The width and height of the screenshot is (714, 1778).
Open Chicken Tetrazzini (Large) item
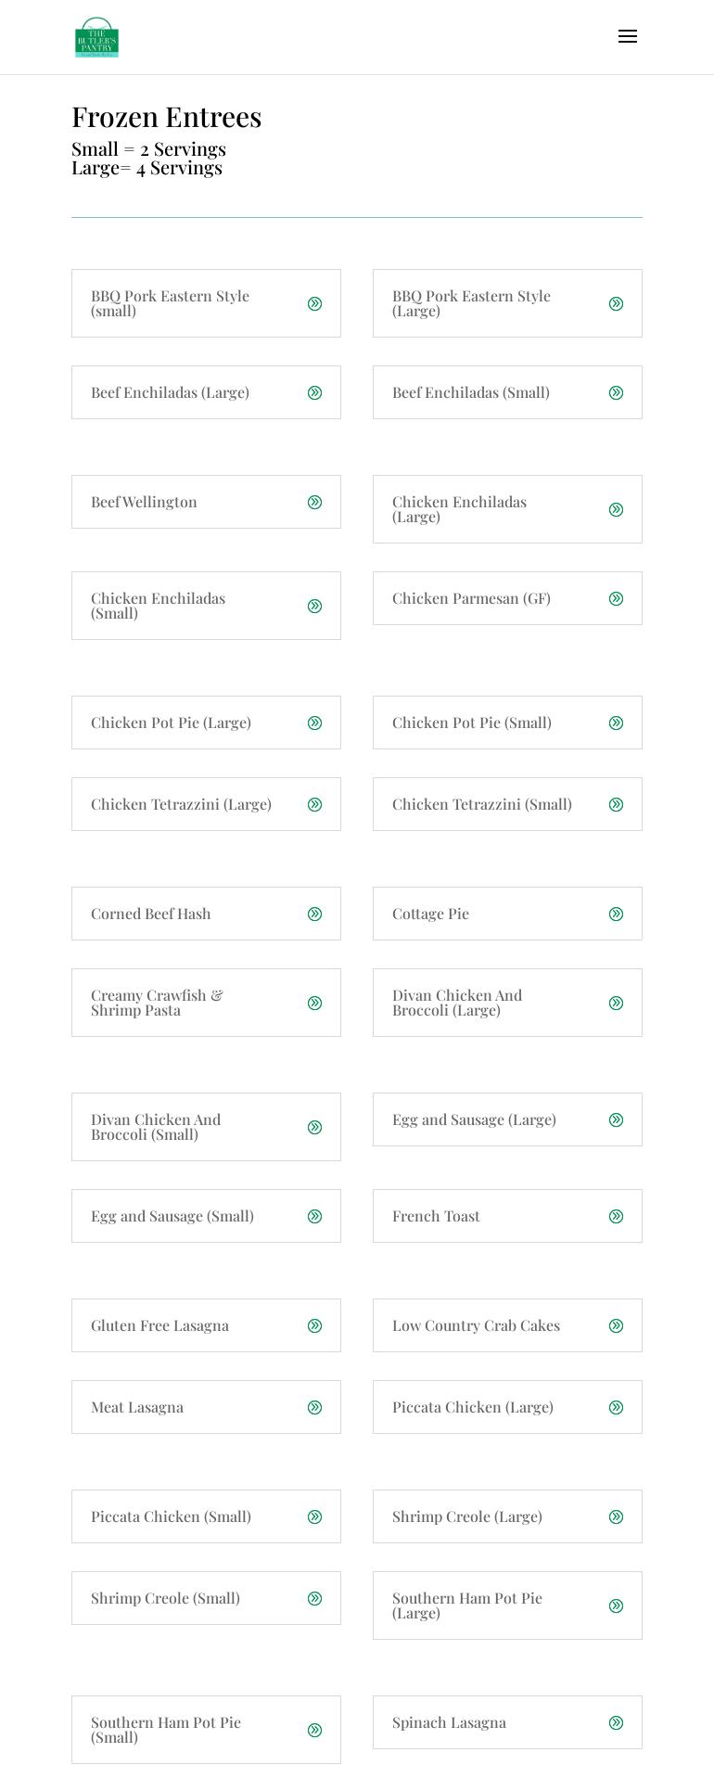click(x=206, y=804)
